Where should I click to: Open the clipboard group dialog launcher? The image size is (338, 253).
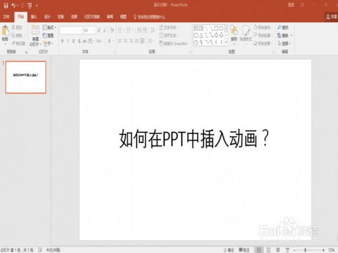coord(26,52)
